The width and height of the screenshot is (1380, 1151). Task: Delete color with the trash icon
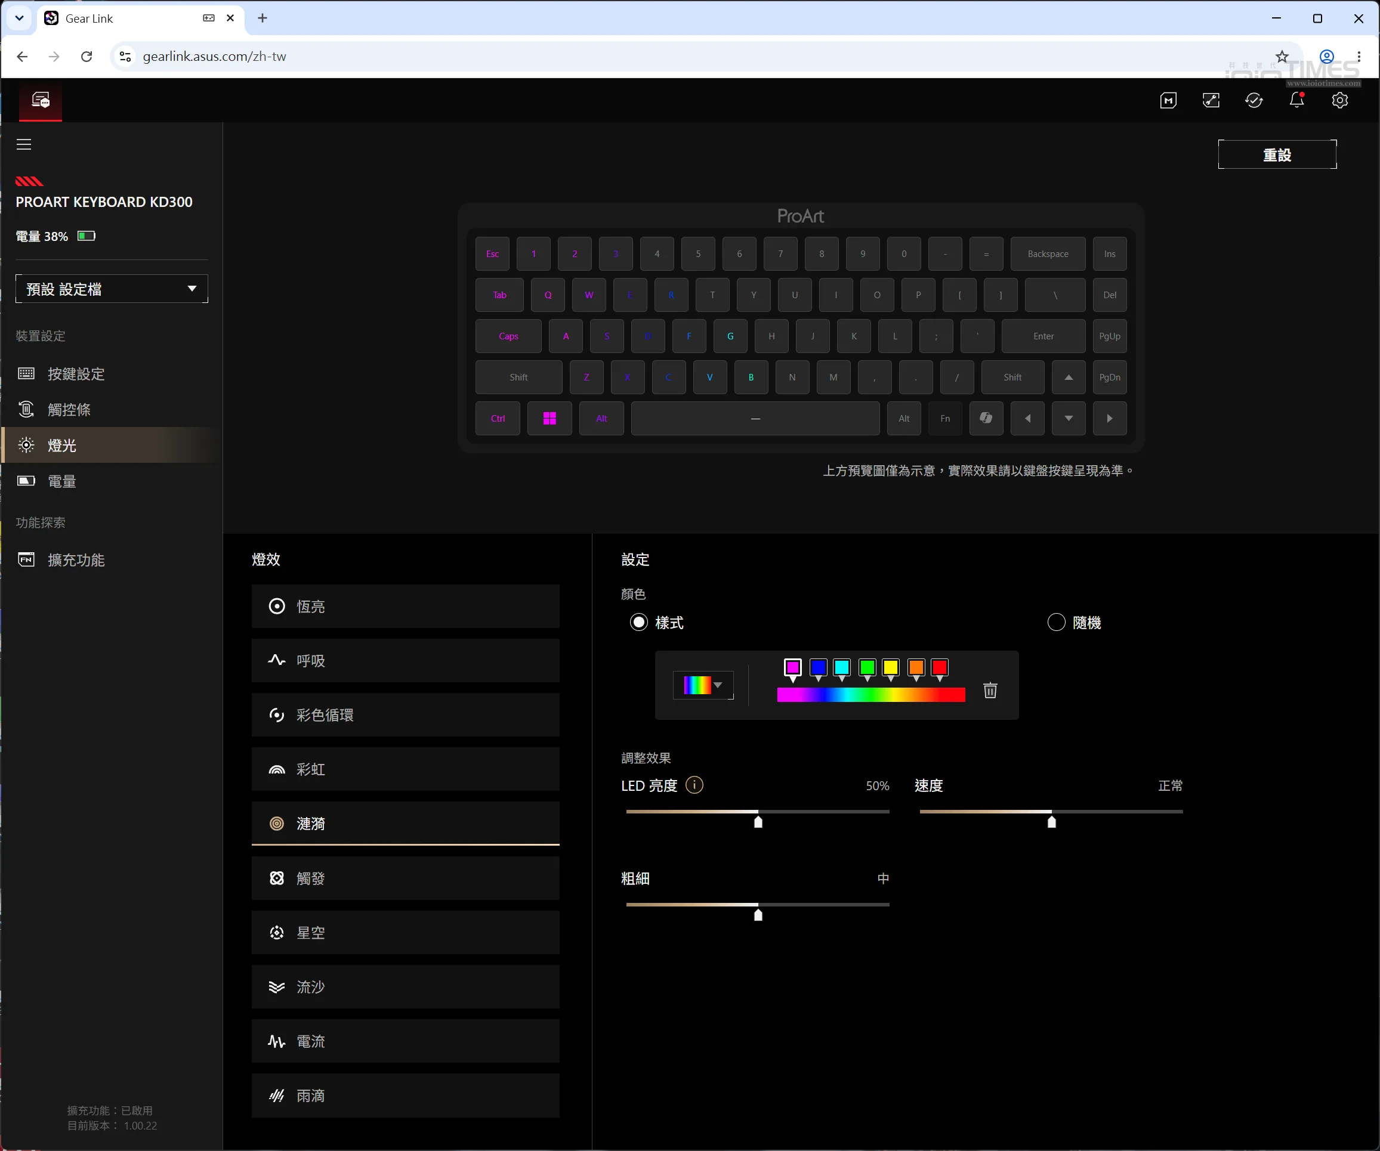(x=990, y=691)
